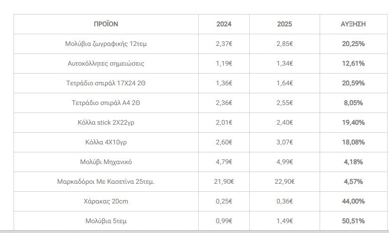Select the 22,90€ price for 2025
This screenshot has height=233, width=389.
[284, 181]
